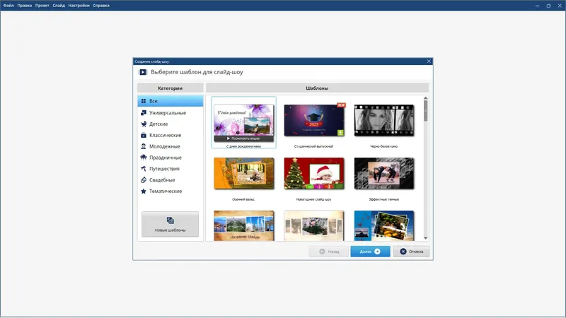
Task: Click the Эффектные темные caption
Action: (383, 199)
